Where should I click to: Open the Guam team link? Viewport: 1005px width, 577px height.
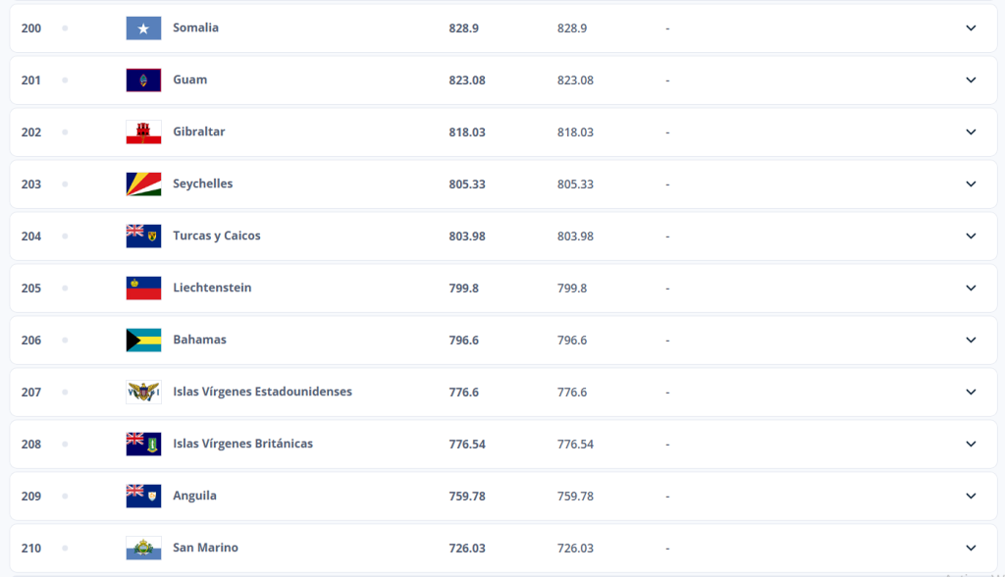[x=189, y=80]
